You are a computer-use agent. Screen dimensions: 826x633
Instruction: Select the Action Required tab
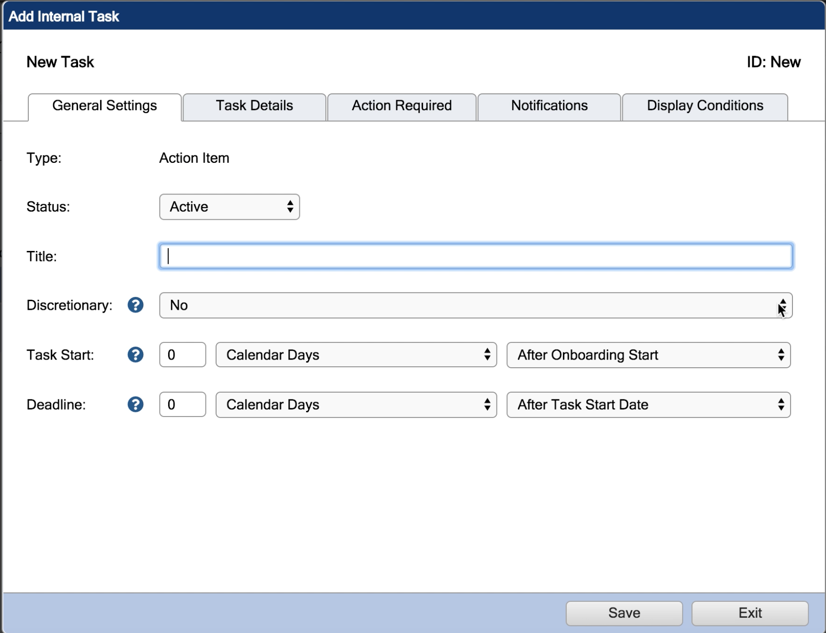[402, 106]
